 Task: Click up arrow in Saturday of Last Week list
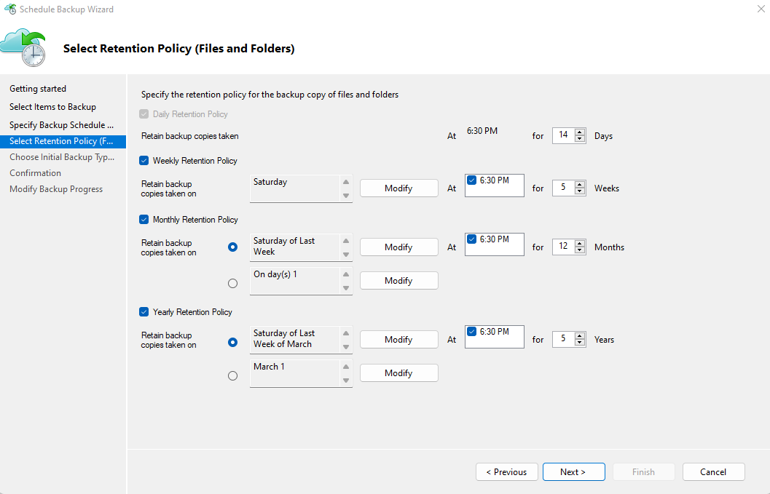pos(346,241)
